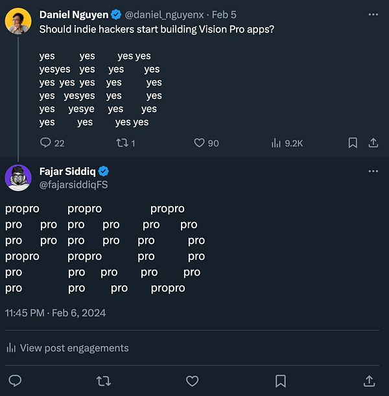The height and width of the screenshot is (396, 389).
Task: Bookmark Fajar Siddiq's reply
Action: click(x=281, y=380)
